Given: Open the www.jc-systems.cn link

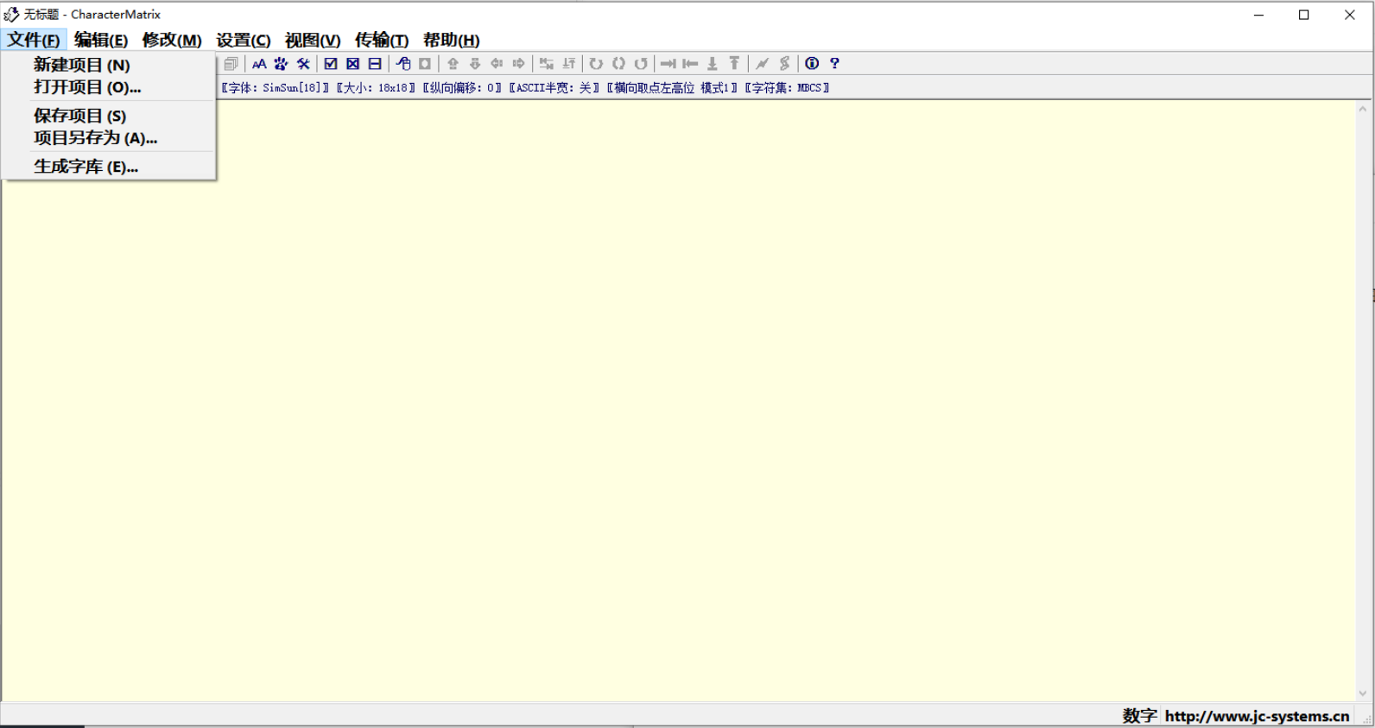Looking at the screenshot, I should point(1257,716).
